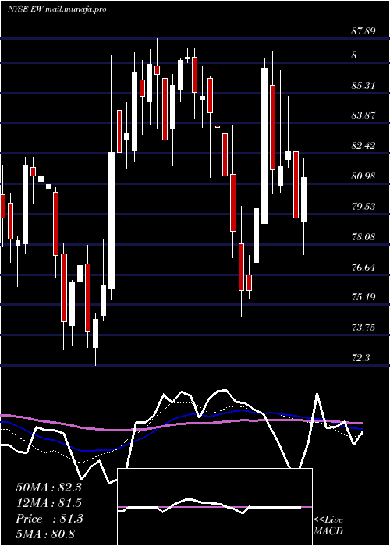Click the 12MA : 81.5 reading
Viewport: 390px width, 546px height.
pyautogui.click(x=48, y=503)
